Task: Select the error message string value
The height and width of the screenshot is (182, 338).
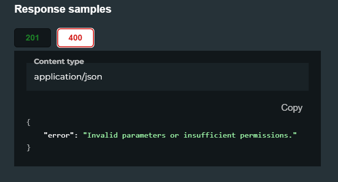Action: (190, 135)
